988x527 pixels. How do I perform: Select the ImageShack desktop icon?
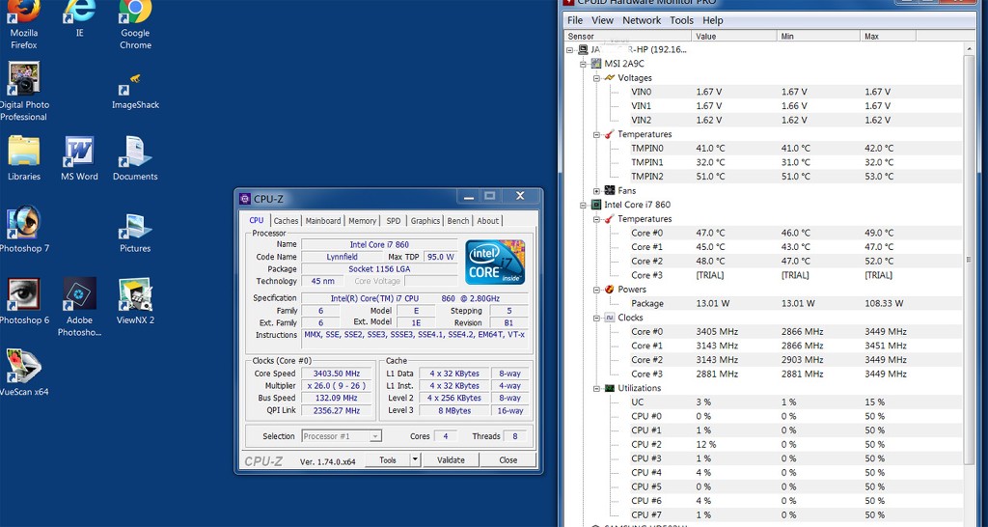point(135,85)
